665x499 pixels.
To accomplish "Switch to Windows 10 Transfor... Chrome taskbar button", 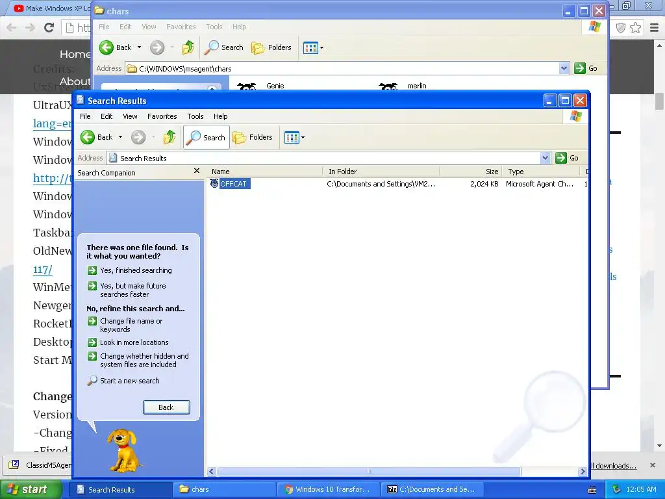I will pos(329,489).
